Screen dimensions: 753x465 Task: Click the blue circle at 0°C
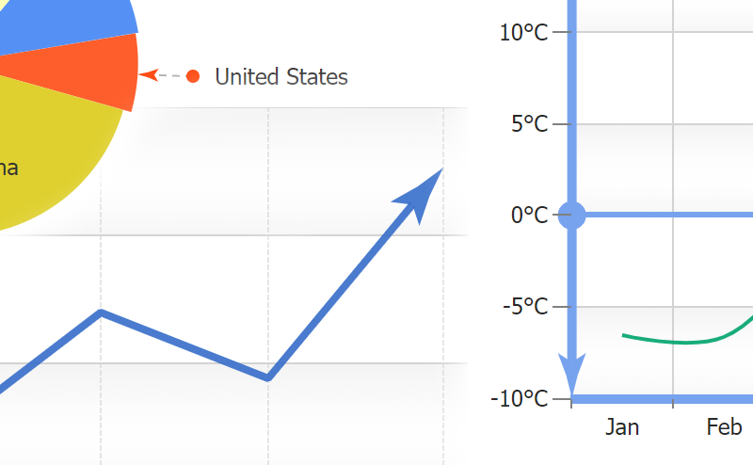click(571, 215)
